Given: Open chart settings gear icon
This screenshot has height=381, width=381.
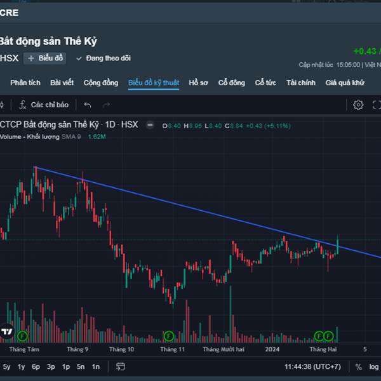Looking at the screenshot, I should [358, 105].
